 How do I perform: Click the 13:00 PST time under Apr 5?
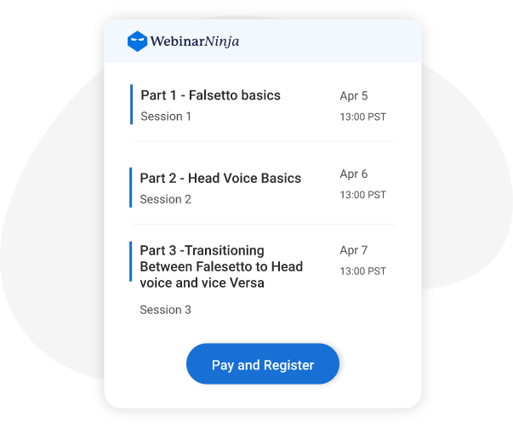click(x=362, y=117)
